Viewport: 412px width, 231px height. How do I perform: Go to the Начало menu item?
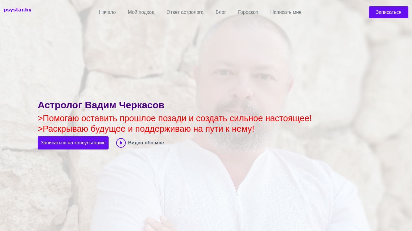[x=107, y=12]
